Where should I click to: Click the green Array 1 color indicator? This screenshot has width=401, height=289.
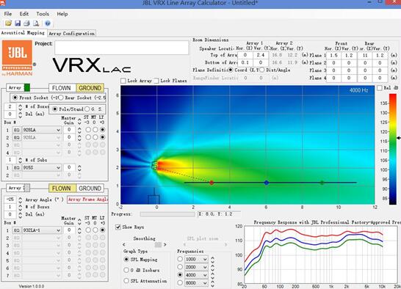27,87
